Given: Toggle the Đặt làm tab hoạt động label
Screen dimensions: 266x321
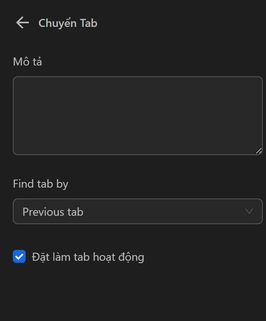Looking at the screenshot, I should tap(88, 257).
